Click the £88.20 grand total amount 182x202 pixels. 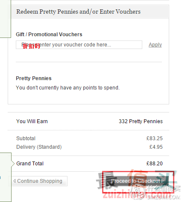155,164
